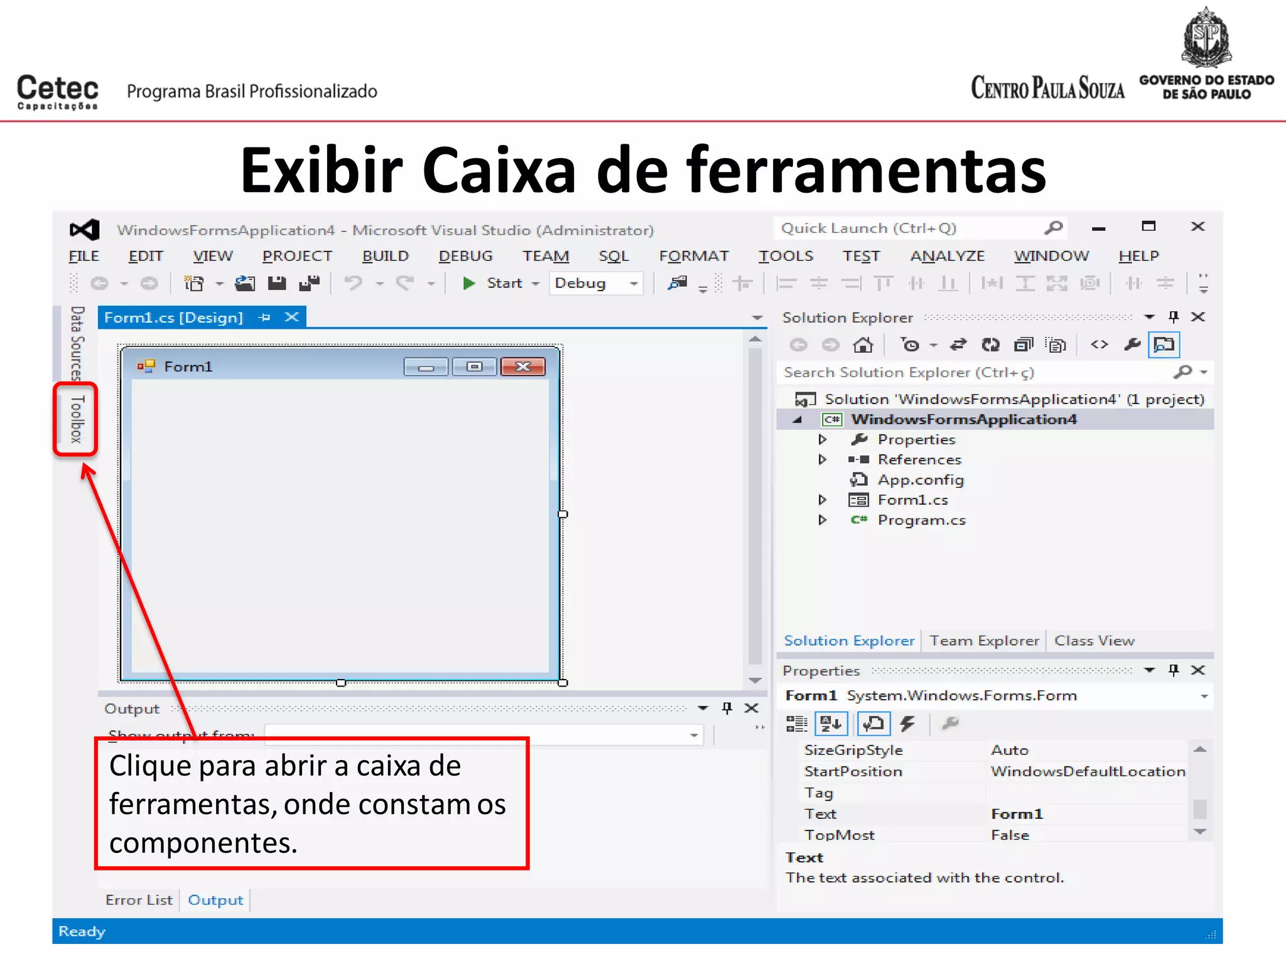The width and height of the screenshot is (1286, 964).
Task: Open the PROJECT menu
Action: (x=297, y=256)
